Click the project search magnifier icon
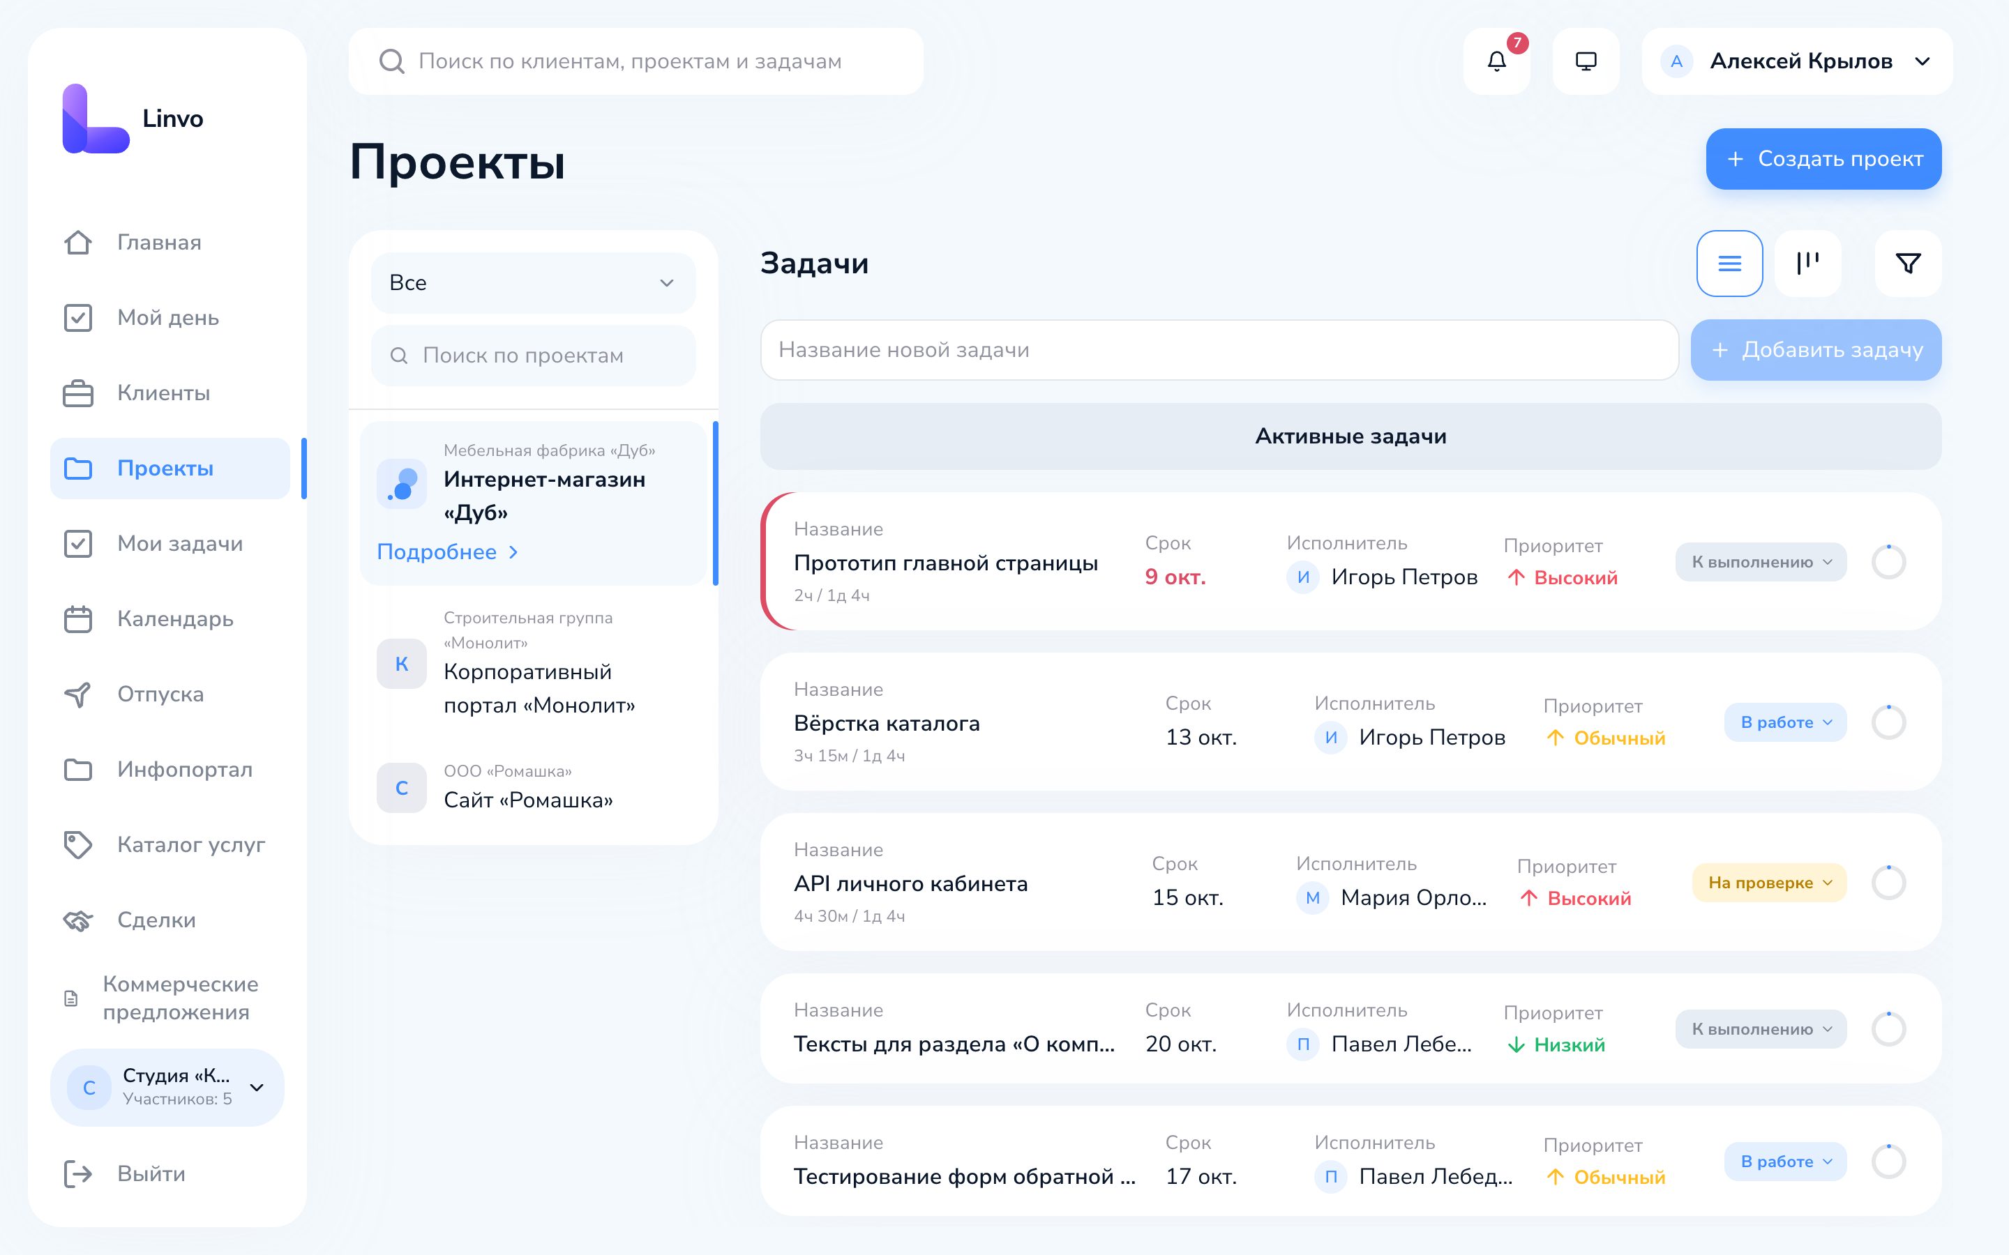The width and height of the screenshot is (2009, 1255). pyautogui.click(x=398, y=356)
